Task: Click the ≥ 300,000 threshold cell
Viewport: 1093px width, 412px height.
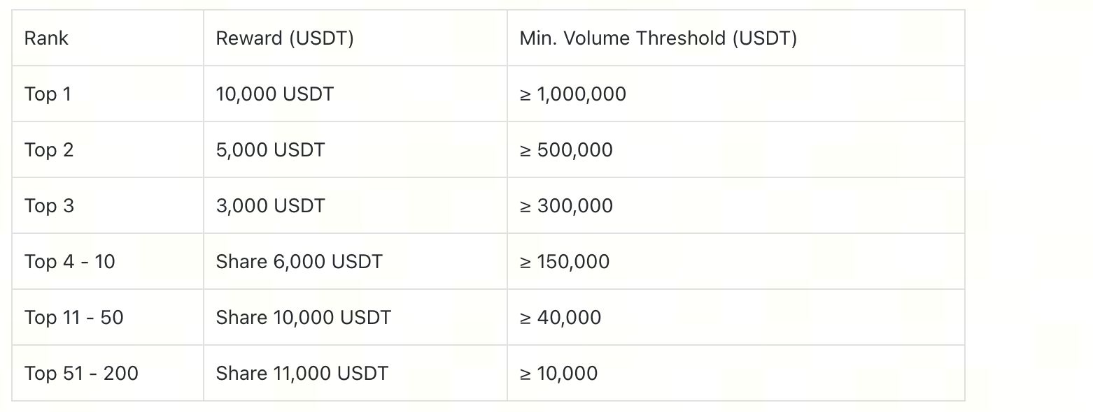Action: point(566,206)
